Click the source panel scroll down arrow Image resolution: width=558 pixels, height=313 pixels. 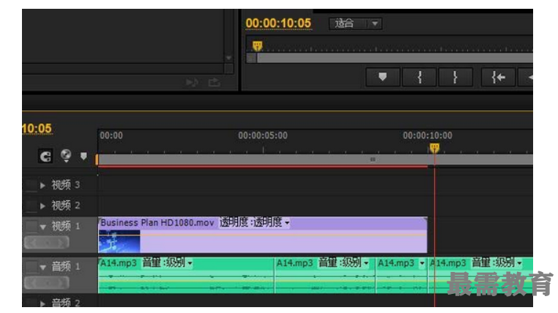[x=228, y=58]
